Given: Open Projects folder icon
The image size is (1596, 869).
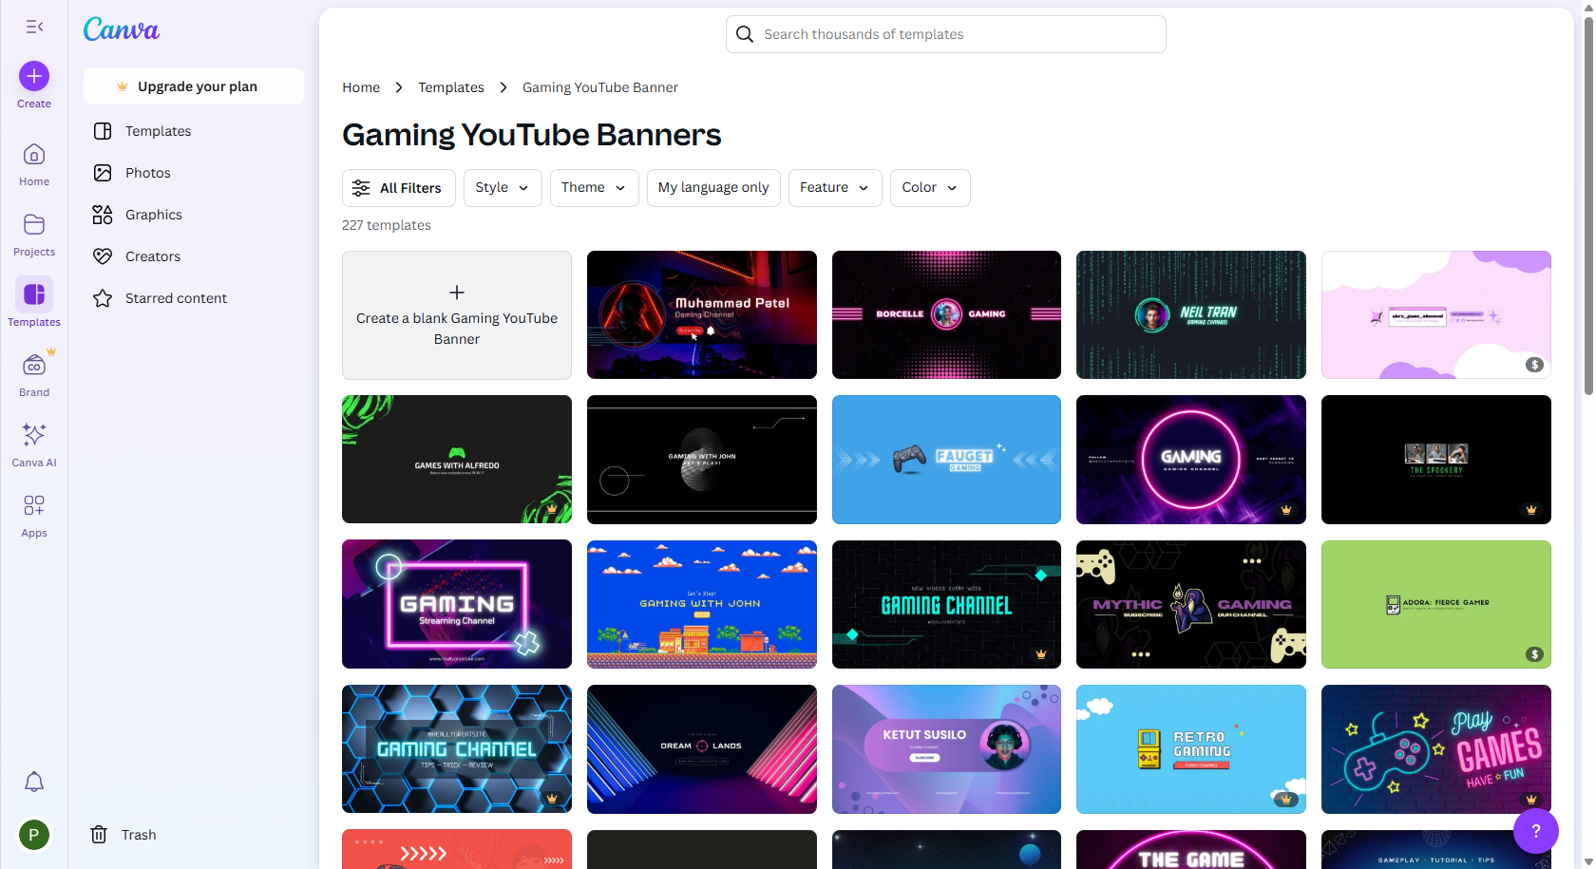Looking at the screenshot, I should pos(34,225).
